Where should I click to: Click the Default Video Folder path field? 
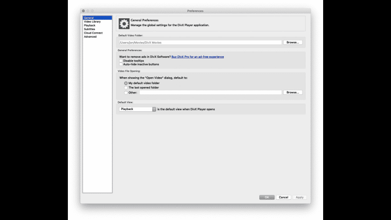coord(200,43)
